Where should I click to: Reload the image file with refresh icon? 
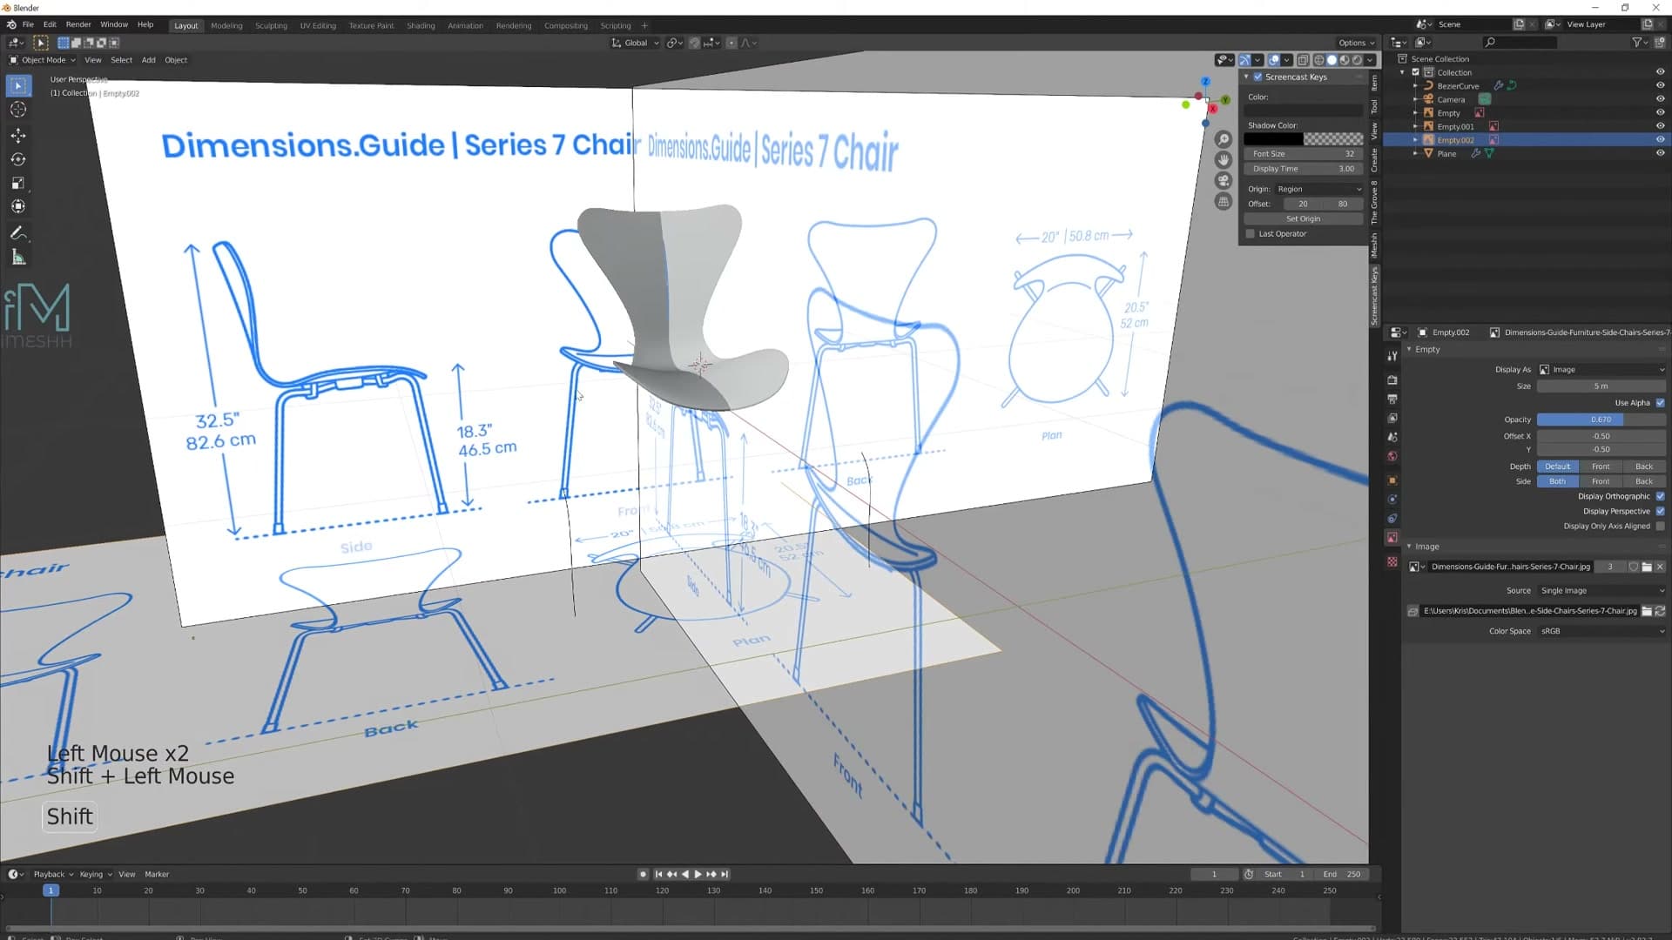click(x=1660, y=611)
